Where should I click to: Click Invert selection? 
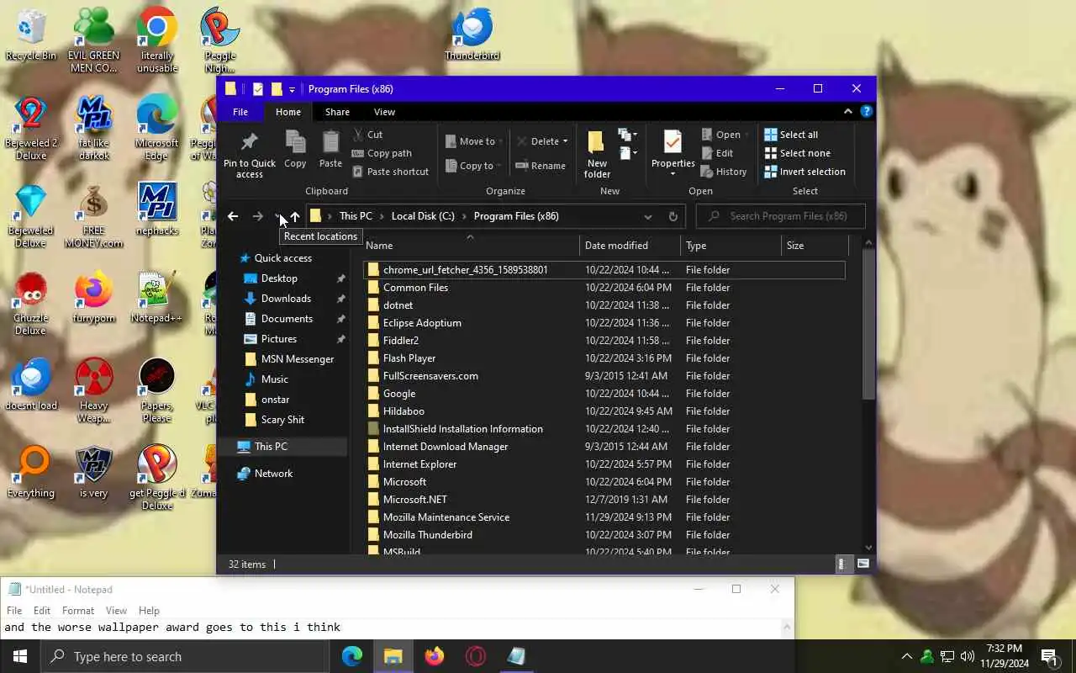point(804,172)
